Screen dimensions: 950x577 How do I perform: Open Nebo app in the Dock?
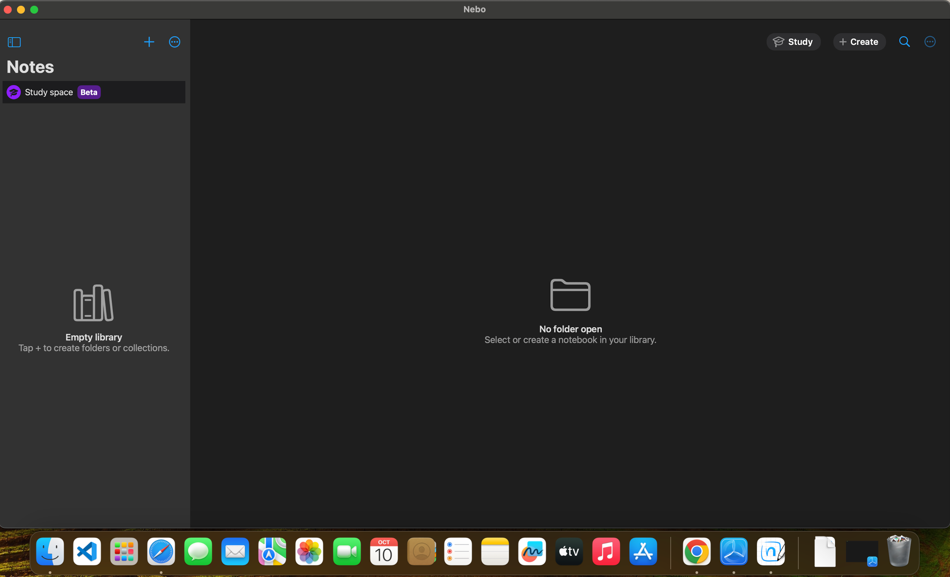pos(771,552)
